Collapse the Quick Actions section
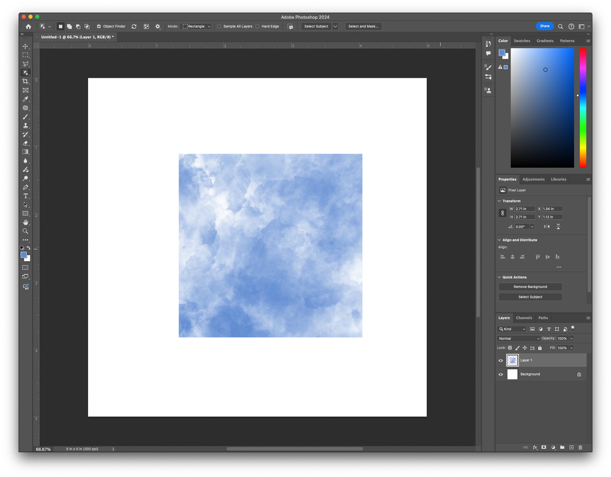Viewport: 611px width, 477px height. (x=499, y=277)
